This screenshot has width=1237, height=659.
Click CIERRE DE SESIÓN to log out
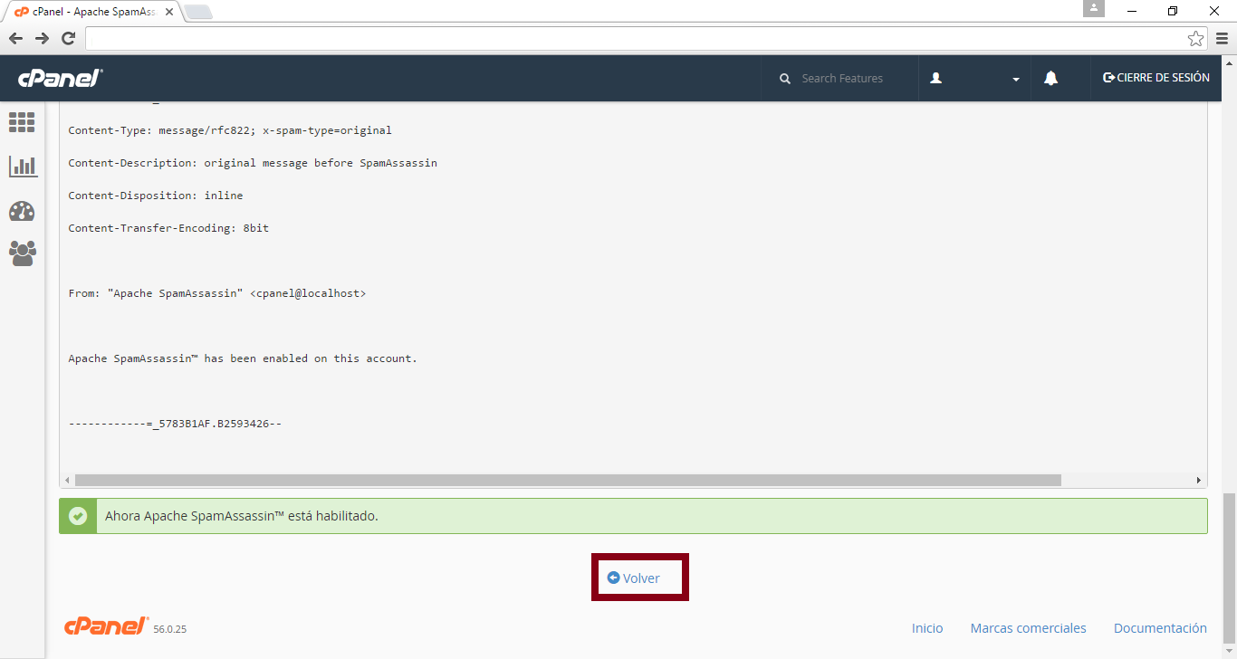click(1155, 78)
